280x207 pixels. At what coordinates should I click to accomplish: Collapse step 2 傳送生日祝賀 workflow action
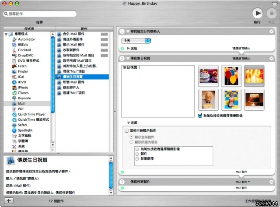click(128, 58)
